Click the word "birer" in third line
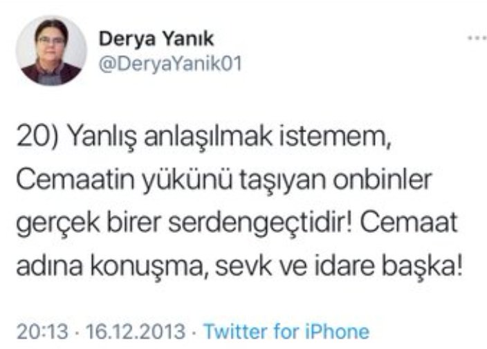The image size is (487, 349). (134, 223)
